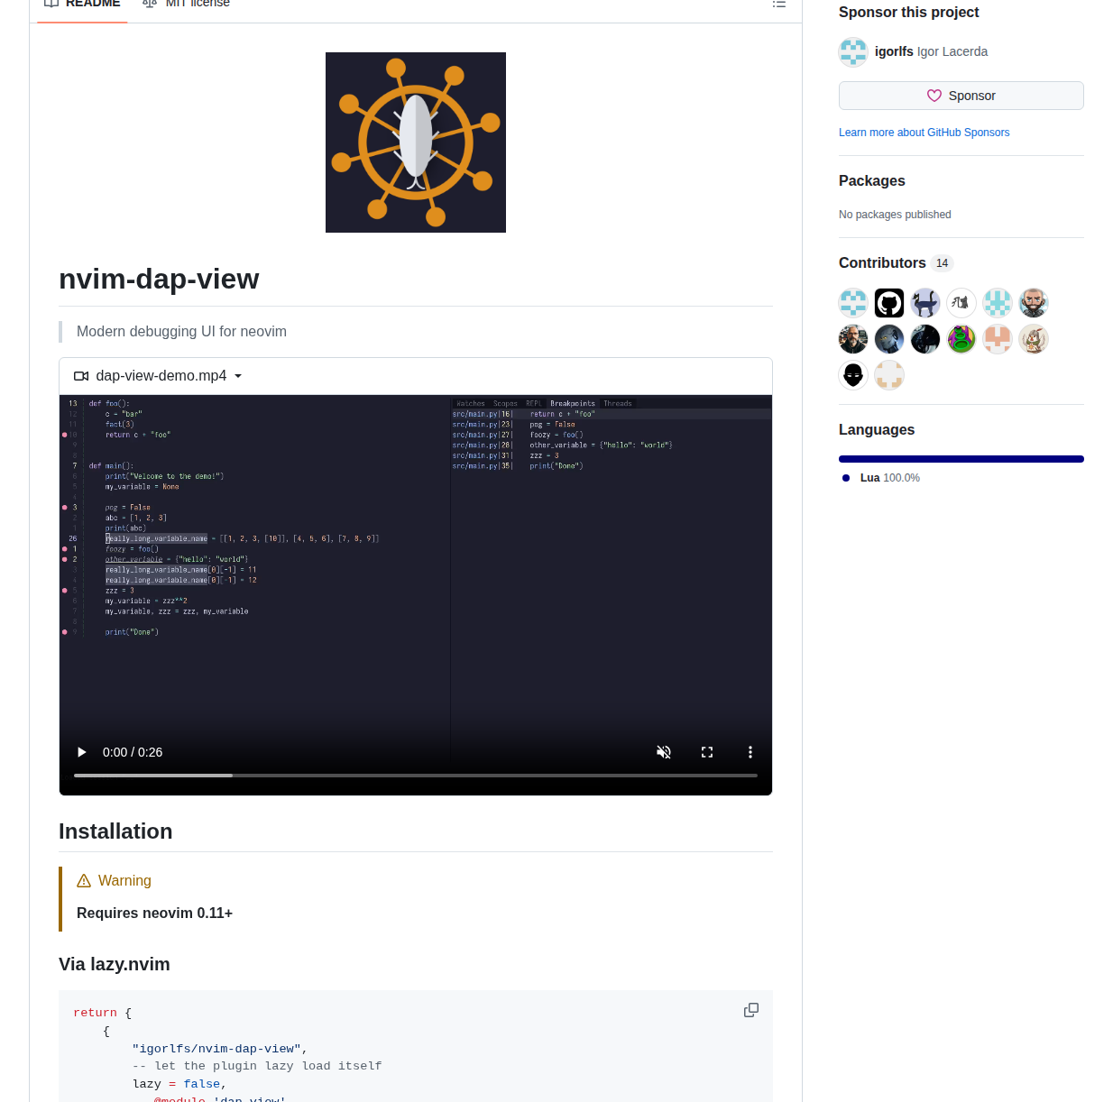
Task: Open the README tab
Action: (x=82, y=5)
